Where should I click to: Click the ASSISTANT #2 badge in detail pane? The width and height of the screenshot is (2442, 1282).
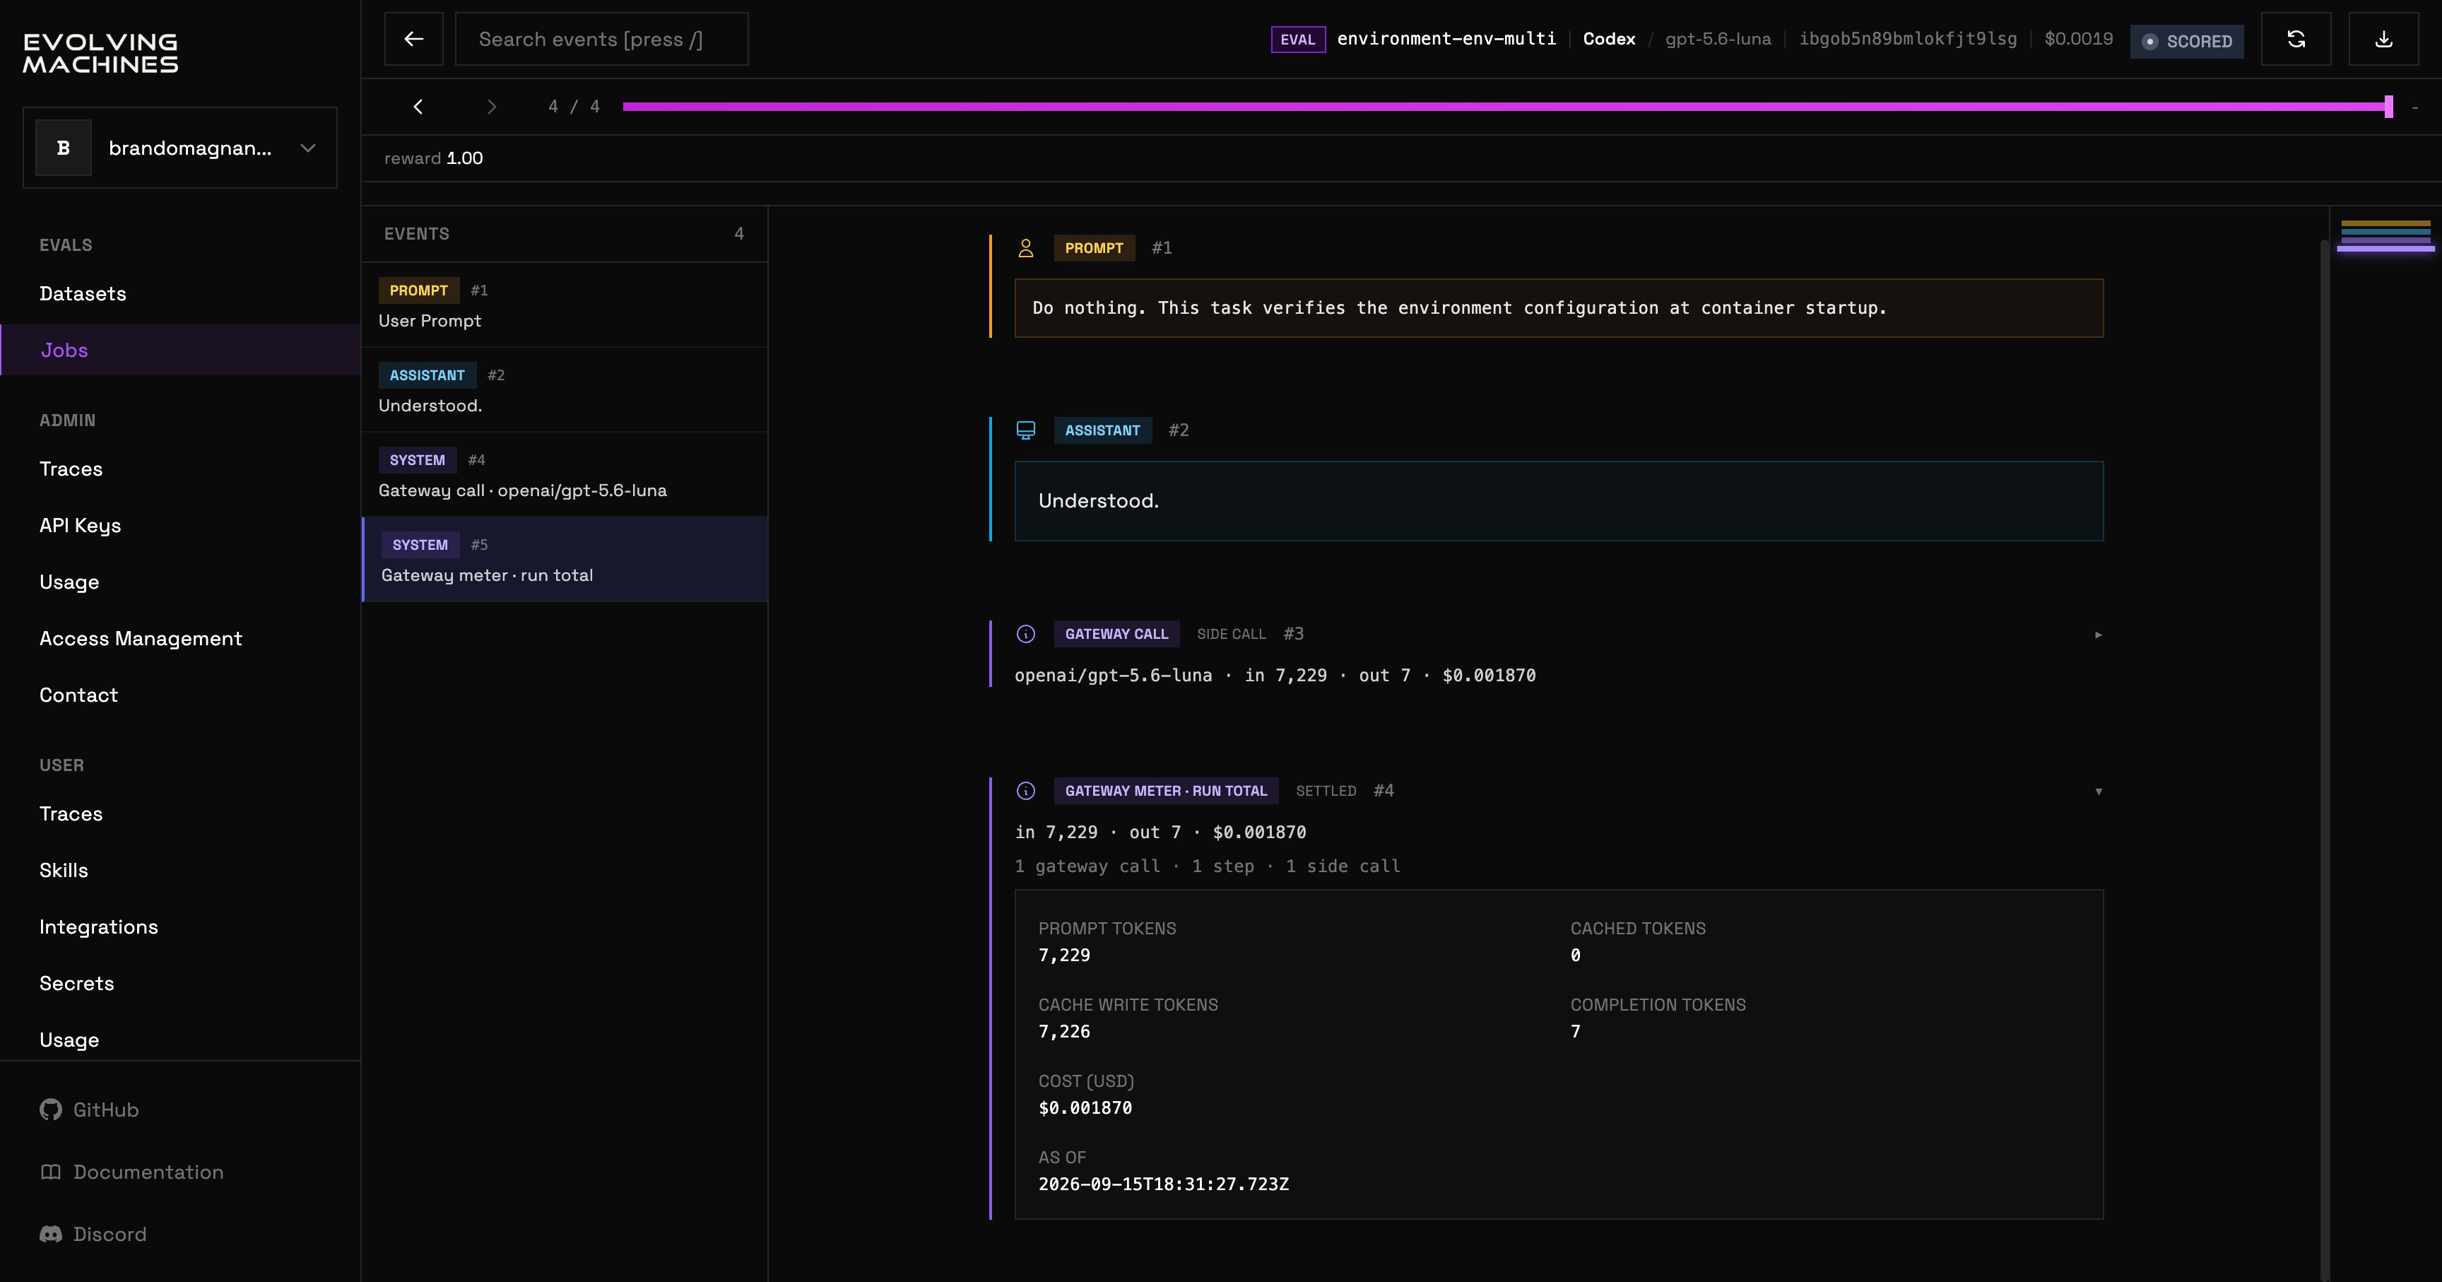coord(1102,430)
